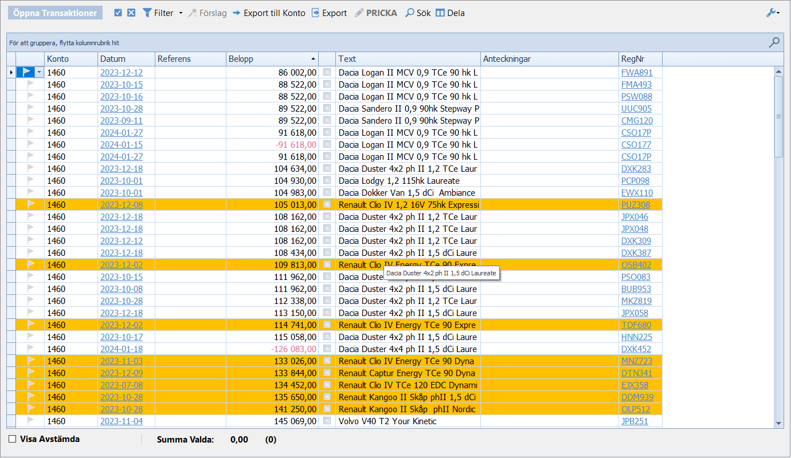
Task: Open the date link 2024-01-15
Action: [x=122, y=145]
